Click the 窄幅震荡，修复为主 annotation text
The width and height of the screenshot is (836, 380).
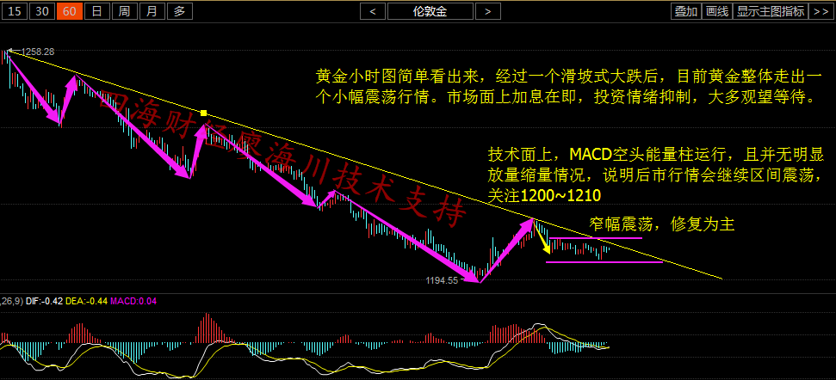(x=662, y=224)
